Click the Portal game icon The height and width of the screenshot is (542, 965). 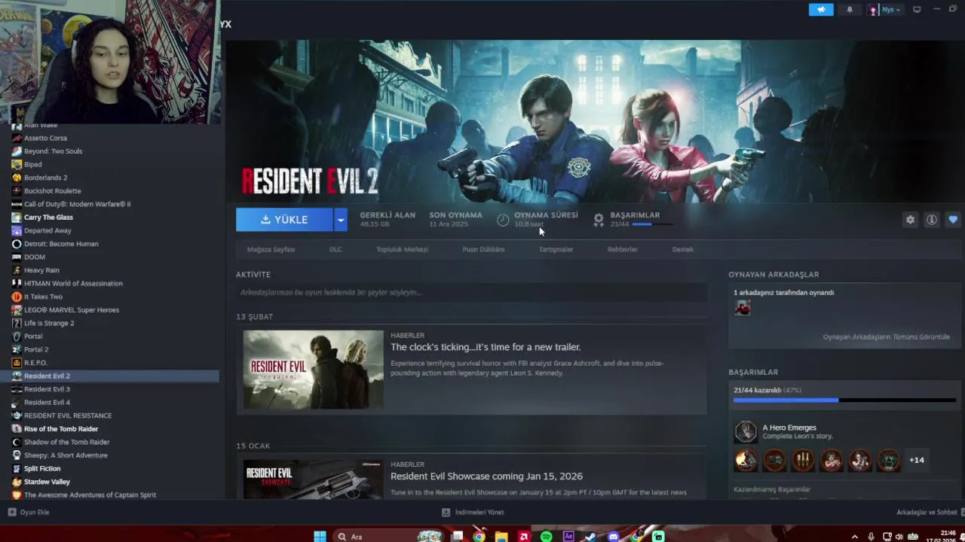(x=17, y=336)
